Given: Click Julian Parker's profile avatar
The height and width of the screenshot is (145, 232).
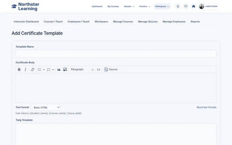Looking at the screenshot, I should pos(202,6).
